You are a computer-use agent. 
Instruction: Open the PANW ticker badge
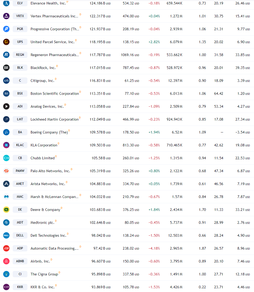[20, 171]
